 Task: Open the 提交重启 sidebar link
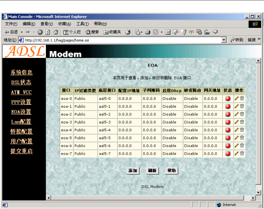[21, 151]
